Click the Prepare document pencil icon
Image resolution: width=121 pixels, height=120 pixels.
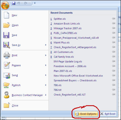click(7, 65)
